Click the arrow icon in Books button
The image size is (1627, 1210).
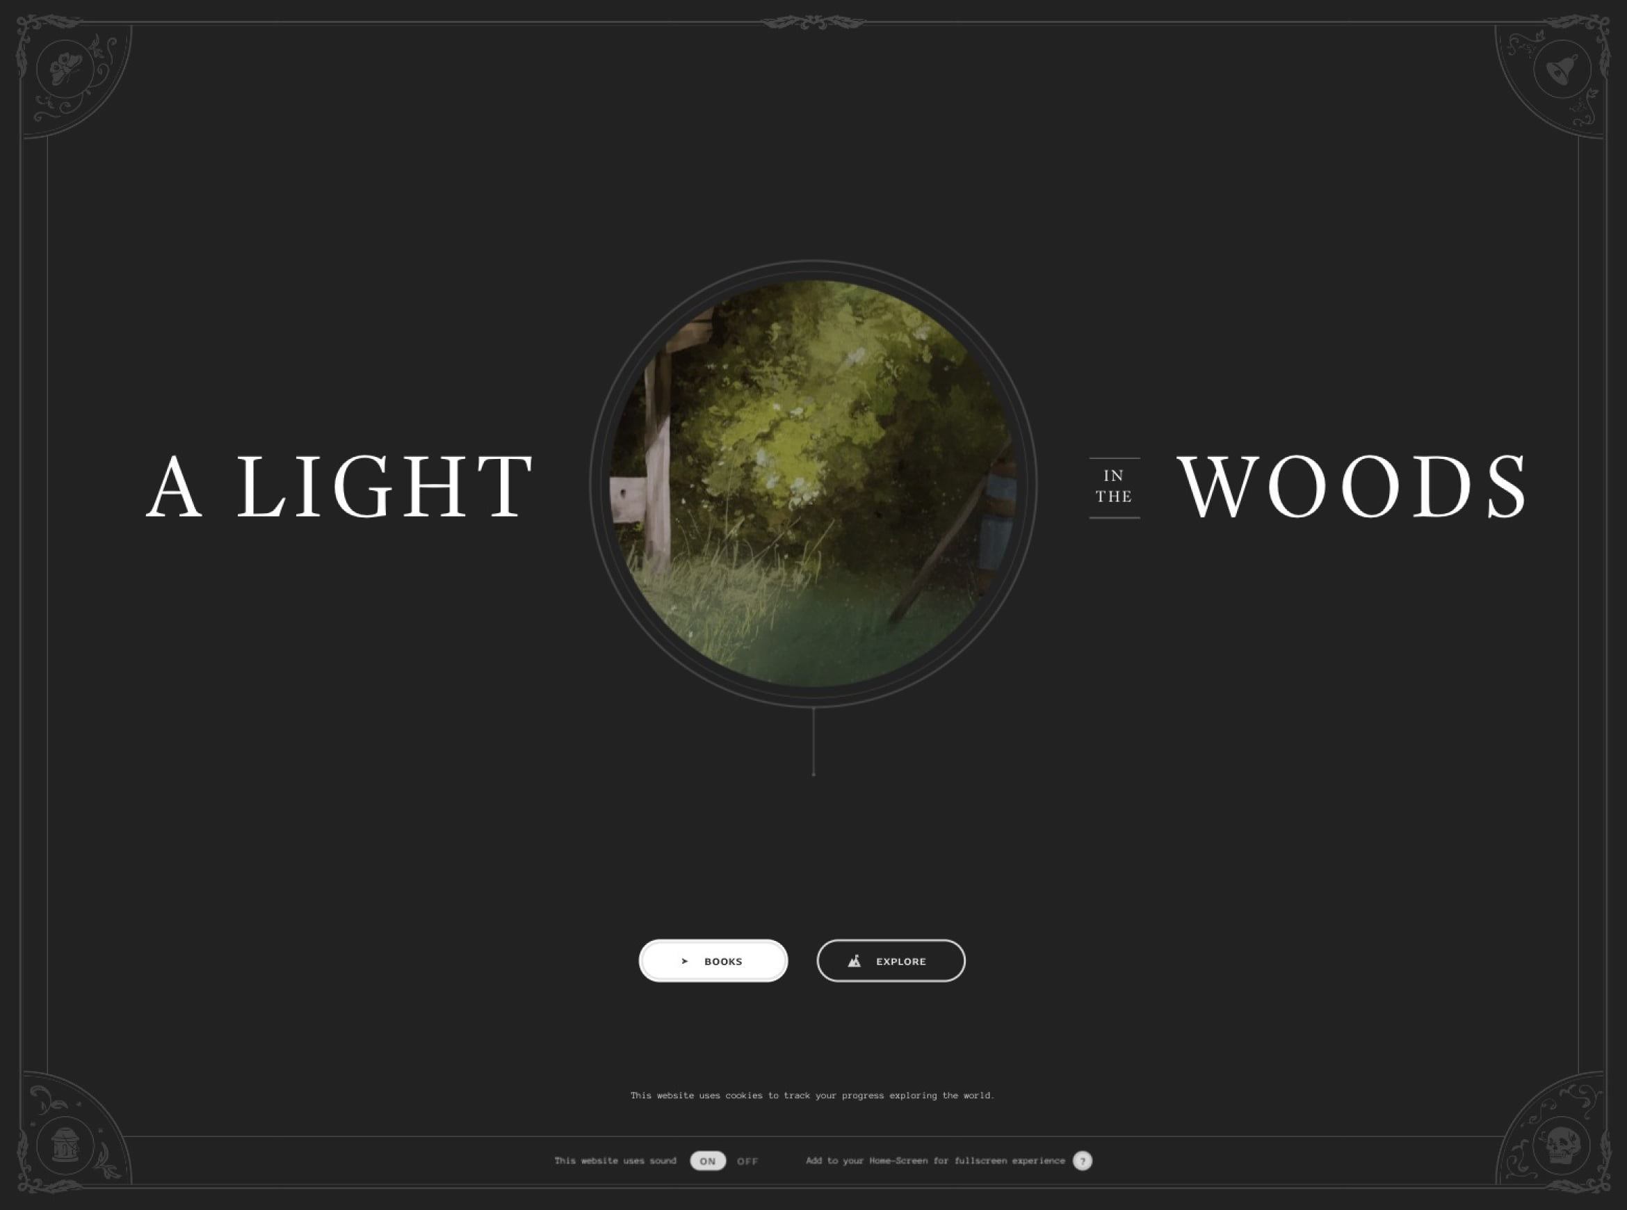685,961
